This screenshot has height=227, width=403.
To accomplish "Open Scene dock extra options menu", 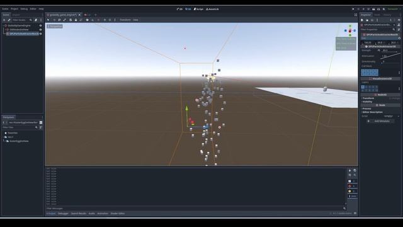I will [x=40, y=20].
